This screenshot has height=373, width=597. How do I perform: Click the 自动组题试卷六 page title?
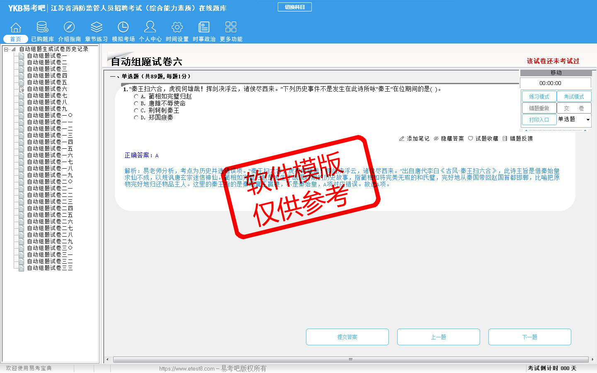pos(146,62)
